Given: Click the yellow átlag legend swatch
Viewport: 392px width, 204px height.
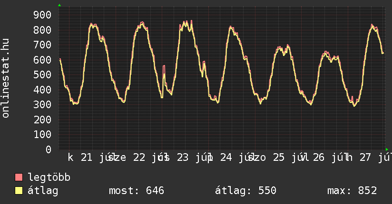Looking at the screenshot, I should point(19,191).
